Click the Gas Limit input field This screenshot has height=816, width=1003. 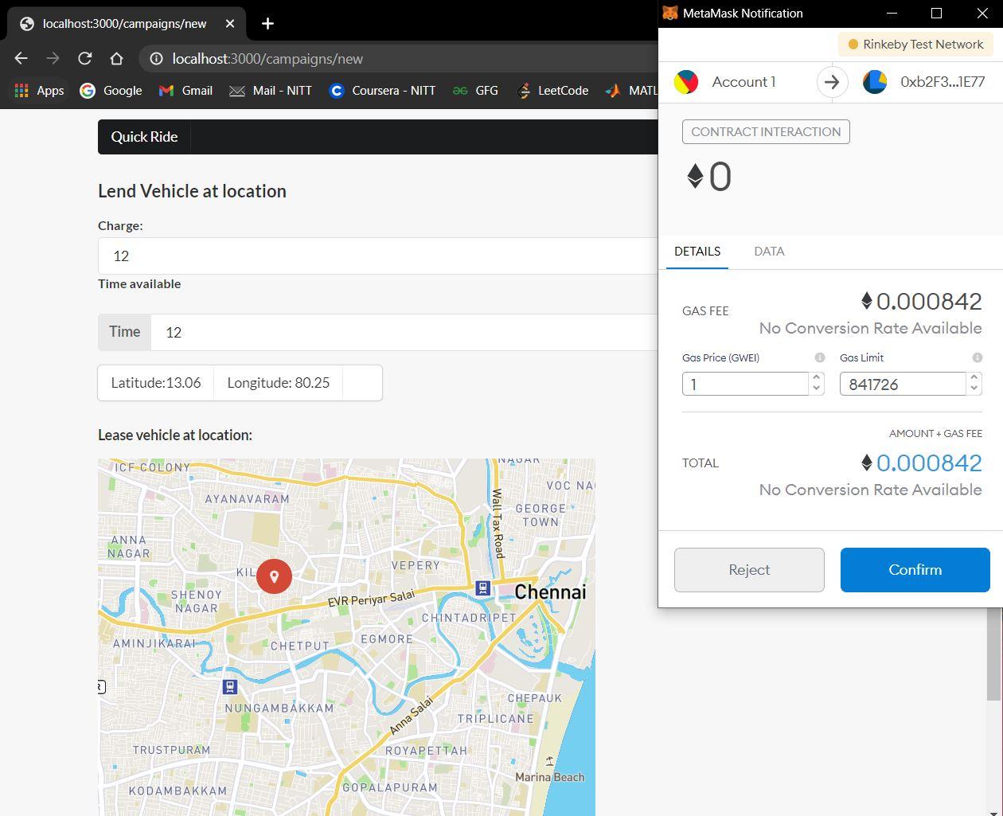(x=903, y=384)
